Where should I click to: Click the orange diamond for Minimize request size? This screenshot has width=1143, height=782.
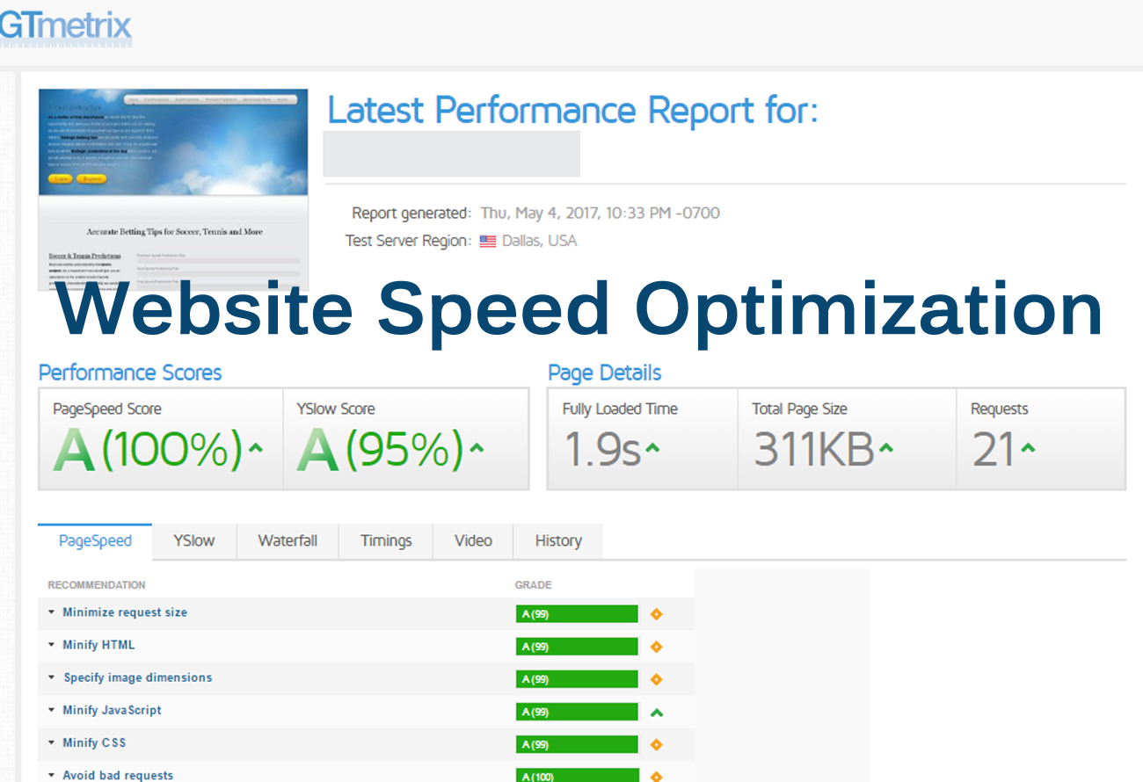coord(656,614)
